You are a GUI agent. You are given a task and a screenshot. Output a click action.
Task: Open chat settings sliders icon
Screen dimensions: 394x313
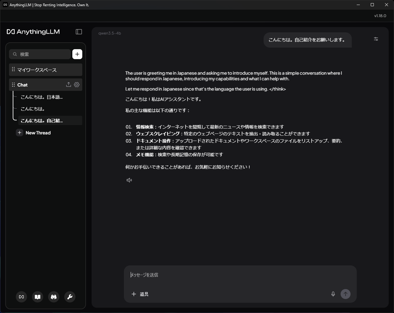click(376, 39)
